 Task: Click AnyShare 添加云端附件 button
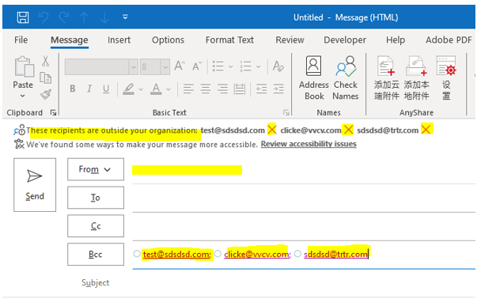pos(386,77)
